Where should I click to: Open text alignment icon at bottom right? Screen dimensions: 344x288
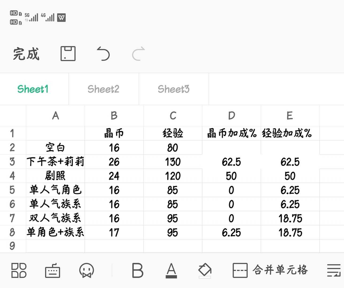click(334, 270)
